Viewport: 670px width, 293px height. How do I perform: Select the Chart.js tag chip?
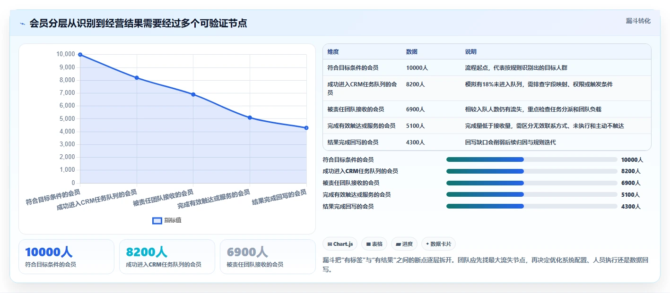coord(340,244)
